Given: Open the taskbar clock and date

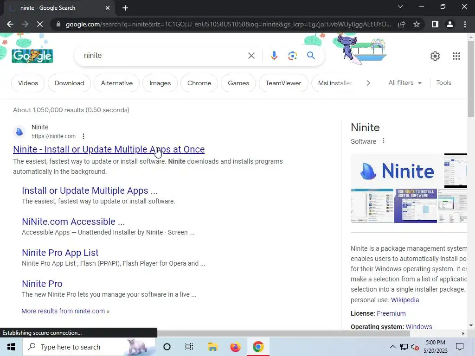Looking at the screenshot, I should [x=435, y=347].
